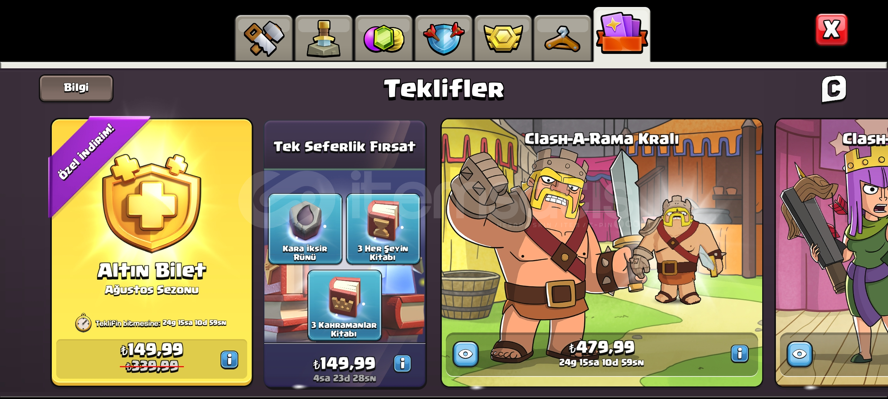Viewport: 888px width, 399px height.
Task: Open the gold winged badge tab
Action: point(503,38)
